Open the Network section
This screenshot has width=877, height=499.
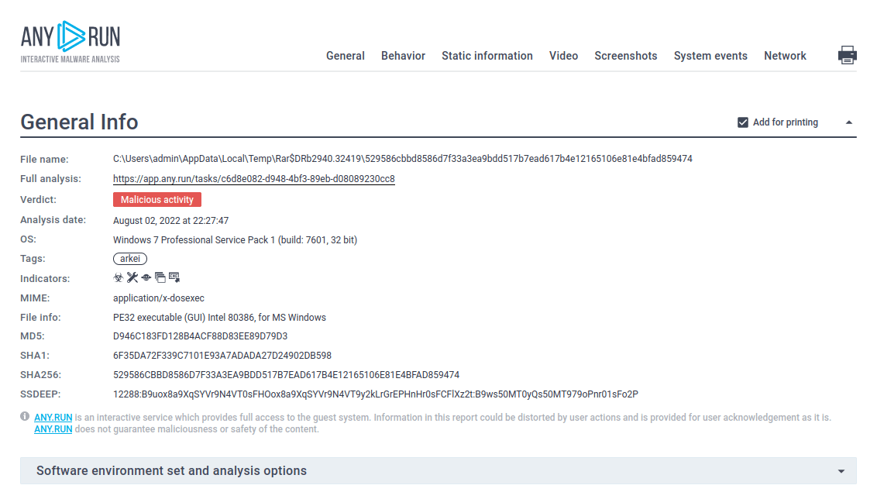pos(785,55)
